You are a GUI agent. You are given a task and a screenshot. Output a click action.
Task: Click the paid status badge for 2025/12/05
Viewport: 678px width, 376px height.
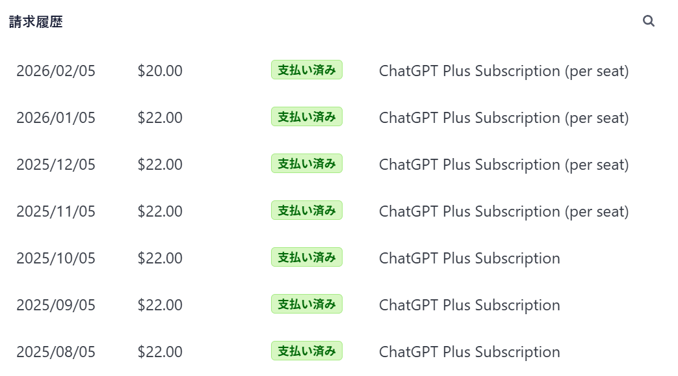pyautogui.click(x=306, y=164)
